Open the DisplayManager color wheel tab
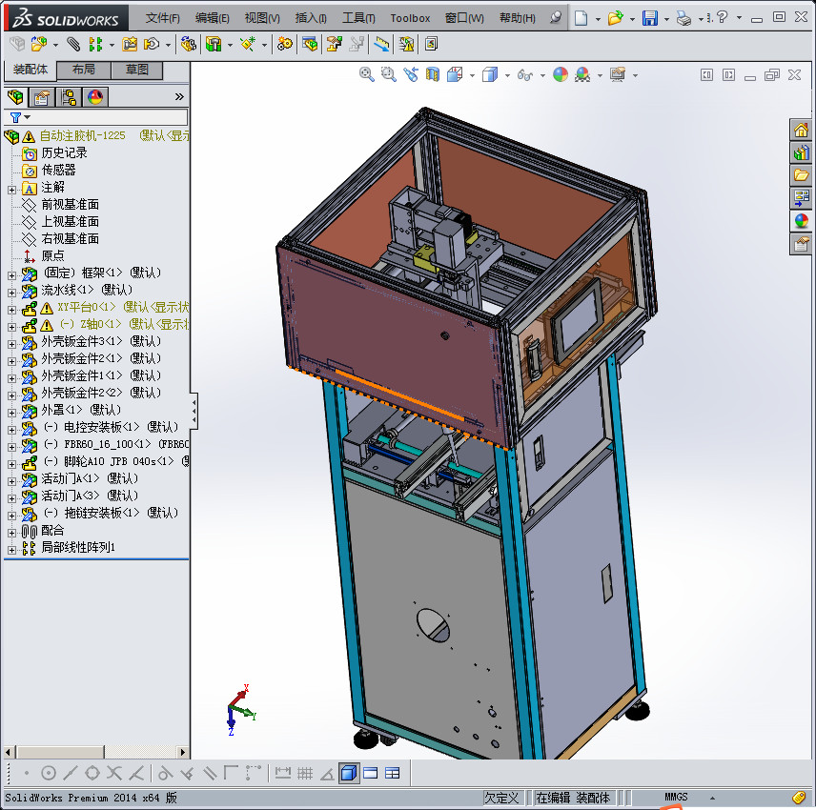 pyautogui.click(x=94, y=97)
